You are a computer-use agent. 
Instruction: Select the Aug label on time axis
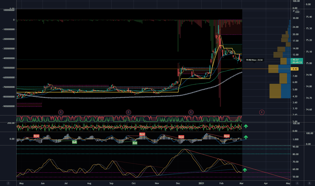pyautogui.click(x=89, y=183)
